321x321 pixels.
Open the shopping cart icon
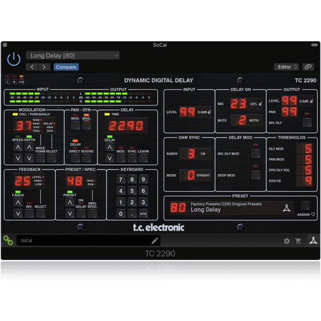pos(298,241)
